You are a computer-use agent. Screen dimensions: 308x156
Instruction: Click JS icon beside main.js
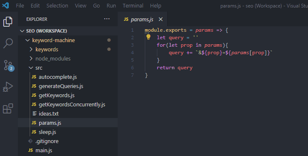tap(30, 150)
